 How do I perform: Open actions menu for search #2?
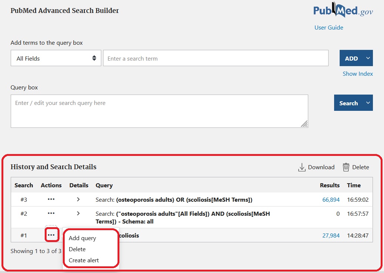[51, 214]
